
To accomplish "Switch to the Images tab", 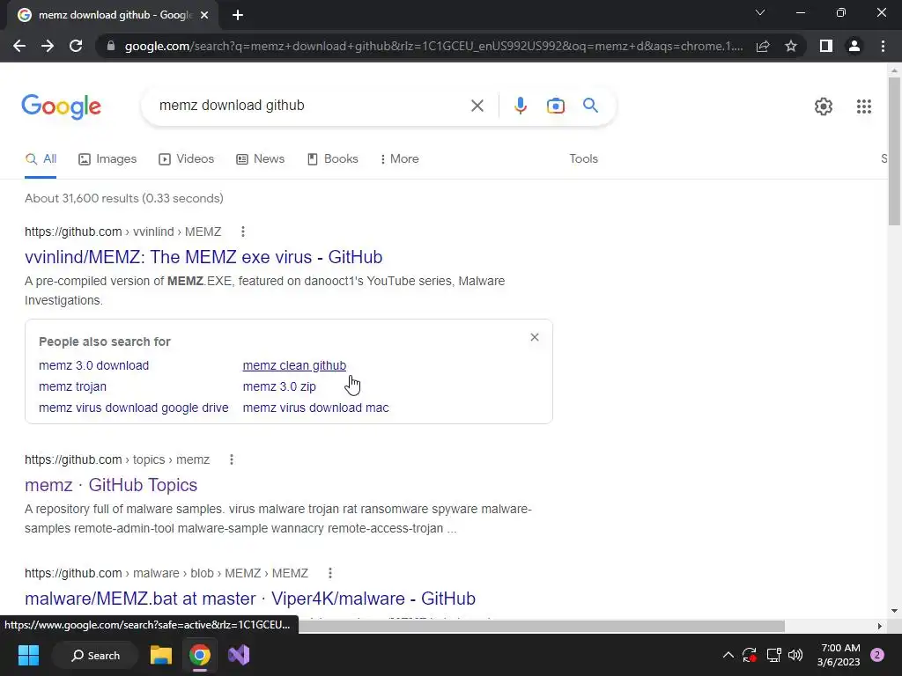I will click(107, 159).
